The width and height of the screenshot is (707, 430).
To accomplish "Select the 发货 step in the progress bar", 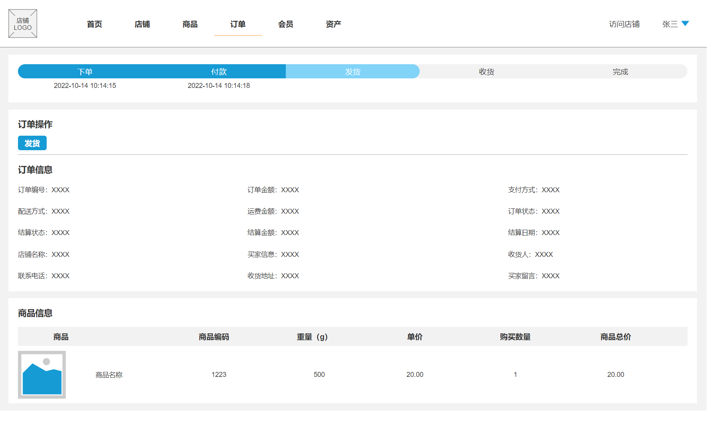I will click(353, 71).
